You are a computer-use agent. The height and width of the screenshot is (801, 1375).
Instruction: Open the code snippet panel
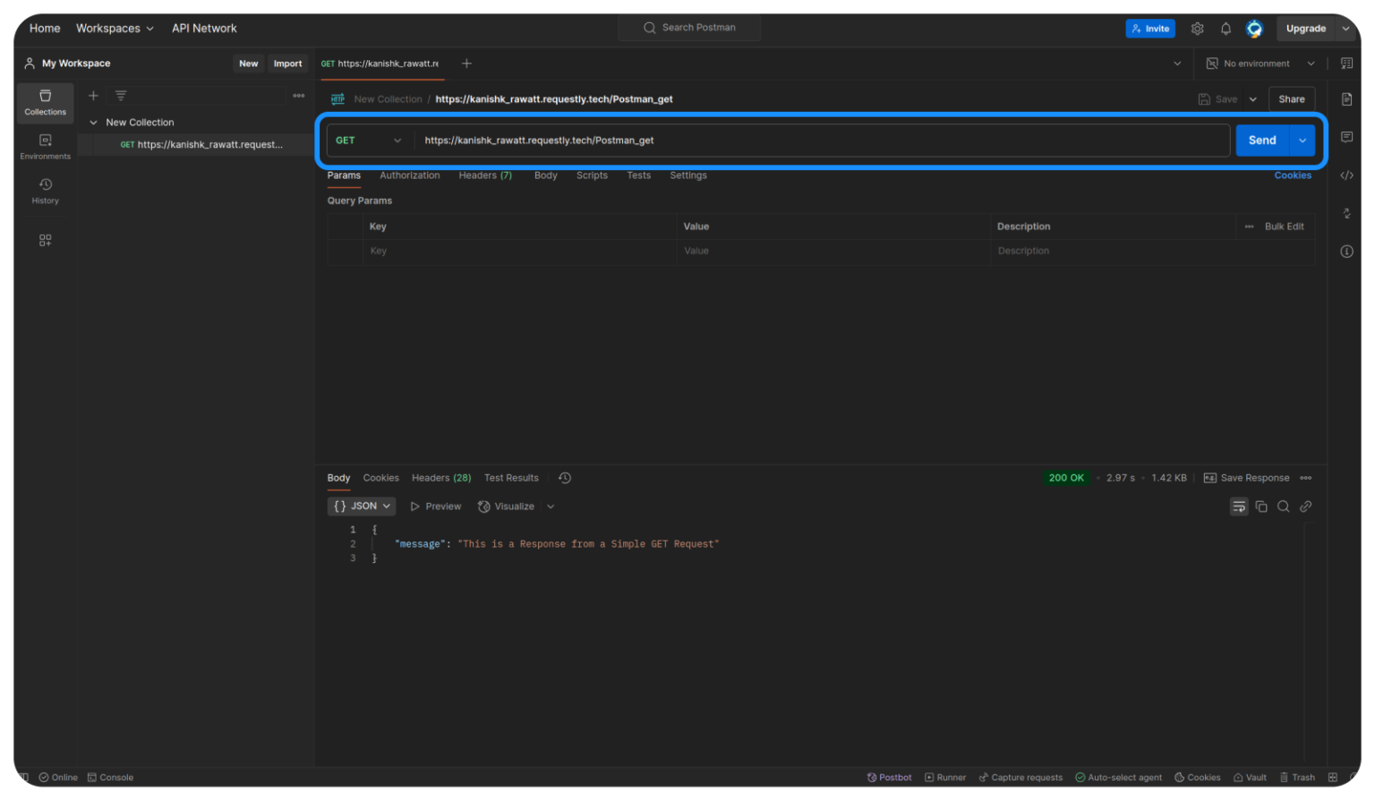(1346, 175)
